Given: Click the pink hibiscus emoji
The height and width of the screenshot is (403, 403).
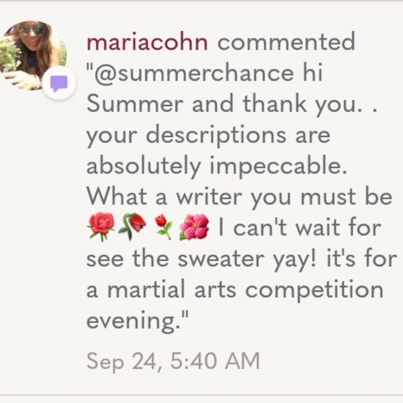Looking at the screenshot, I should (194, 227).
